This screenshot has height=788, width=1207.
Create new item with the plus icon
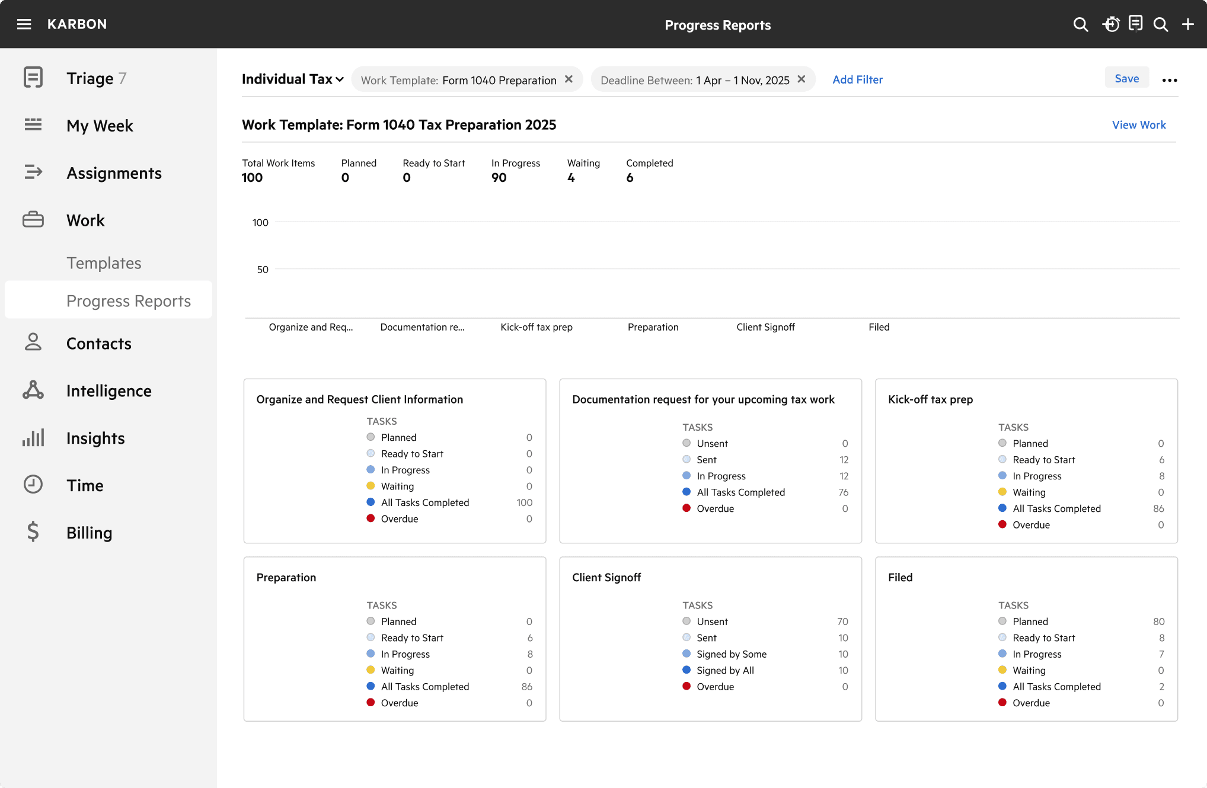click(1188, 24)
